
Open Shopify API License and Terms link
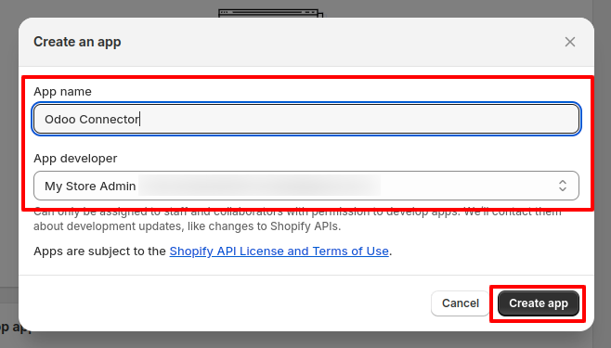[x=279, y=251]
